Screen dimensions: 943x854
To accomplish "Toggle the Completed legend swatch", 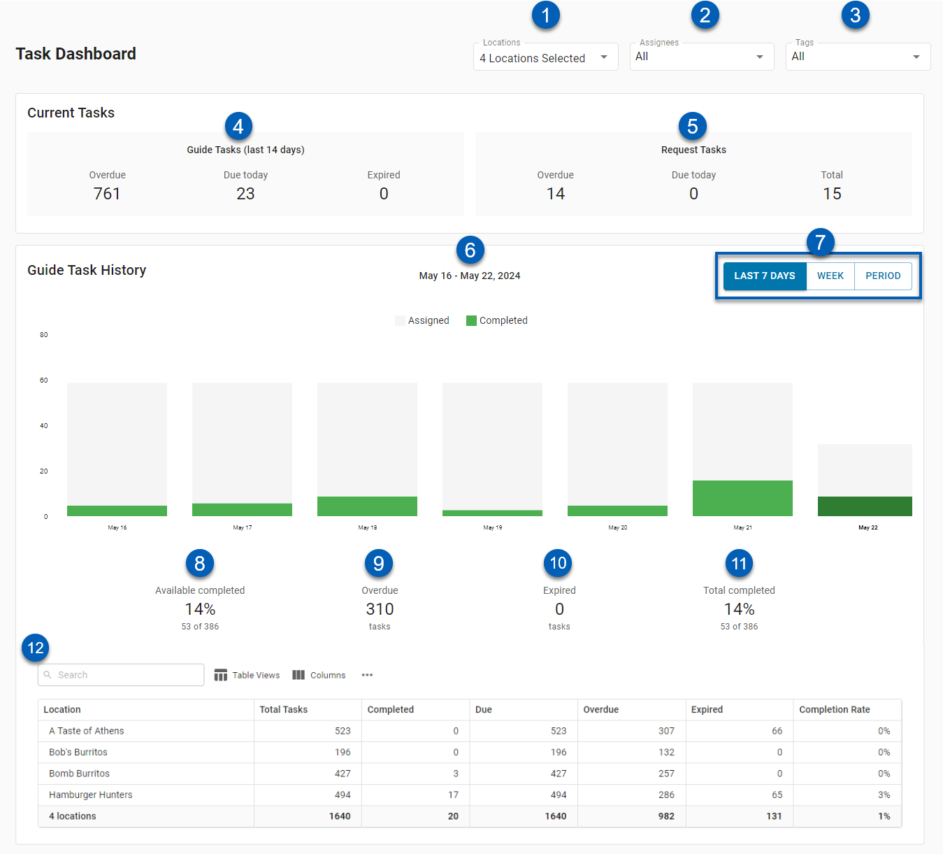I will pos(471,320).
